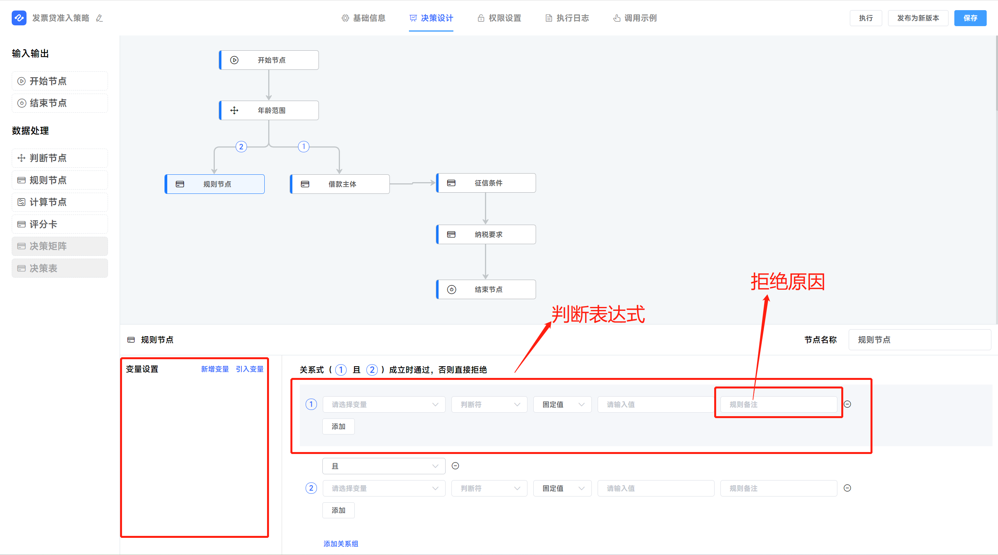
Task: Click the 纳税要求 node on canvas
Action: [486, 234]
